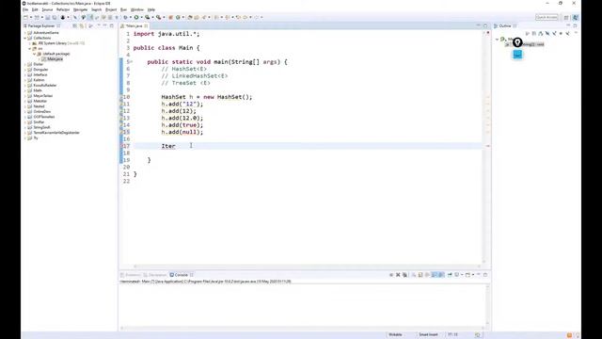Click the Save icon in main toolbar

47,17
